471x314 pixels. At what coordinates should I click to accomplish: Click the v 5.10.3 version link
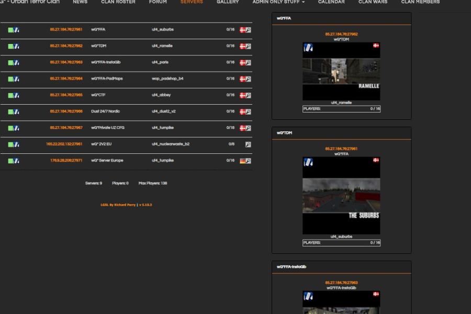[x=145, y=205]
